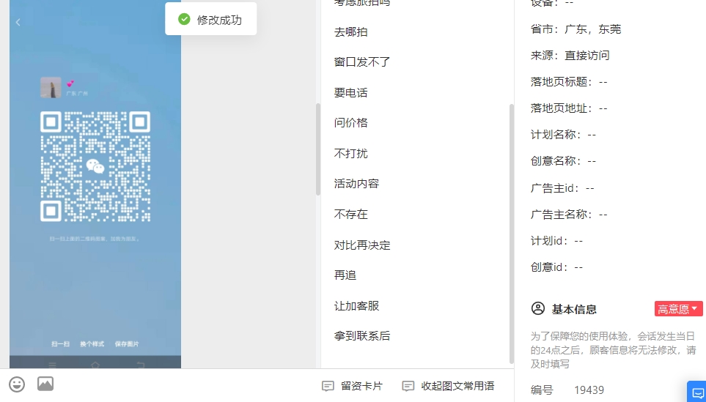Screen dimensions: 706x402
Task: Open the 高意愿 intent dropdown
Action: coord(678,309)
